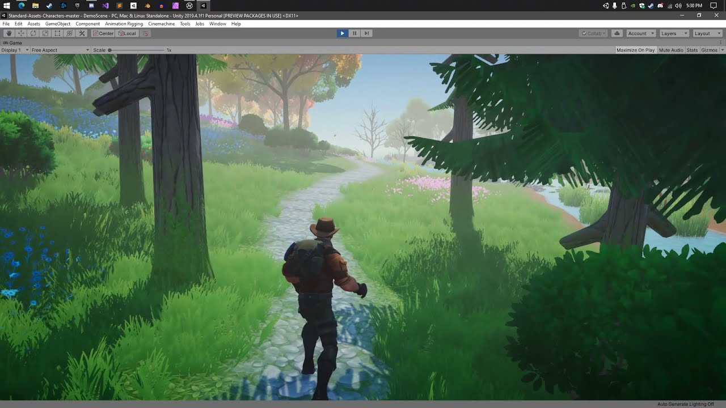Screen dimensions: 726x408
Task: Click the microphone tray icon
Action: coord(614,6)
